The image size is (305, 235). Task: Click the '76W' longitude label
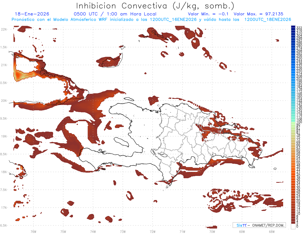pyautogui.click(x=33, y=231)
